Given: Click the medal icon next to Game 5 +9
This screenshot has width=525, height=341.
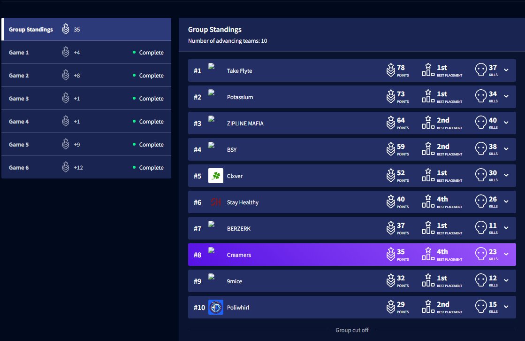Looking at the screenshot, I should pos(66,144).
